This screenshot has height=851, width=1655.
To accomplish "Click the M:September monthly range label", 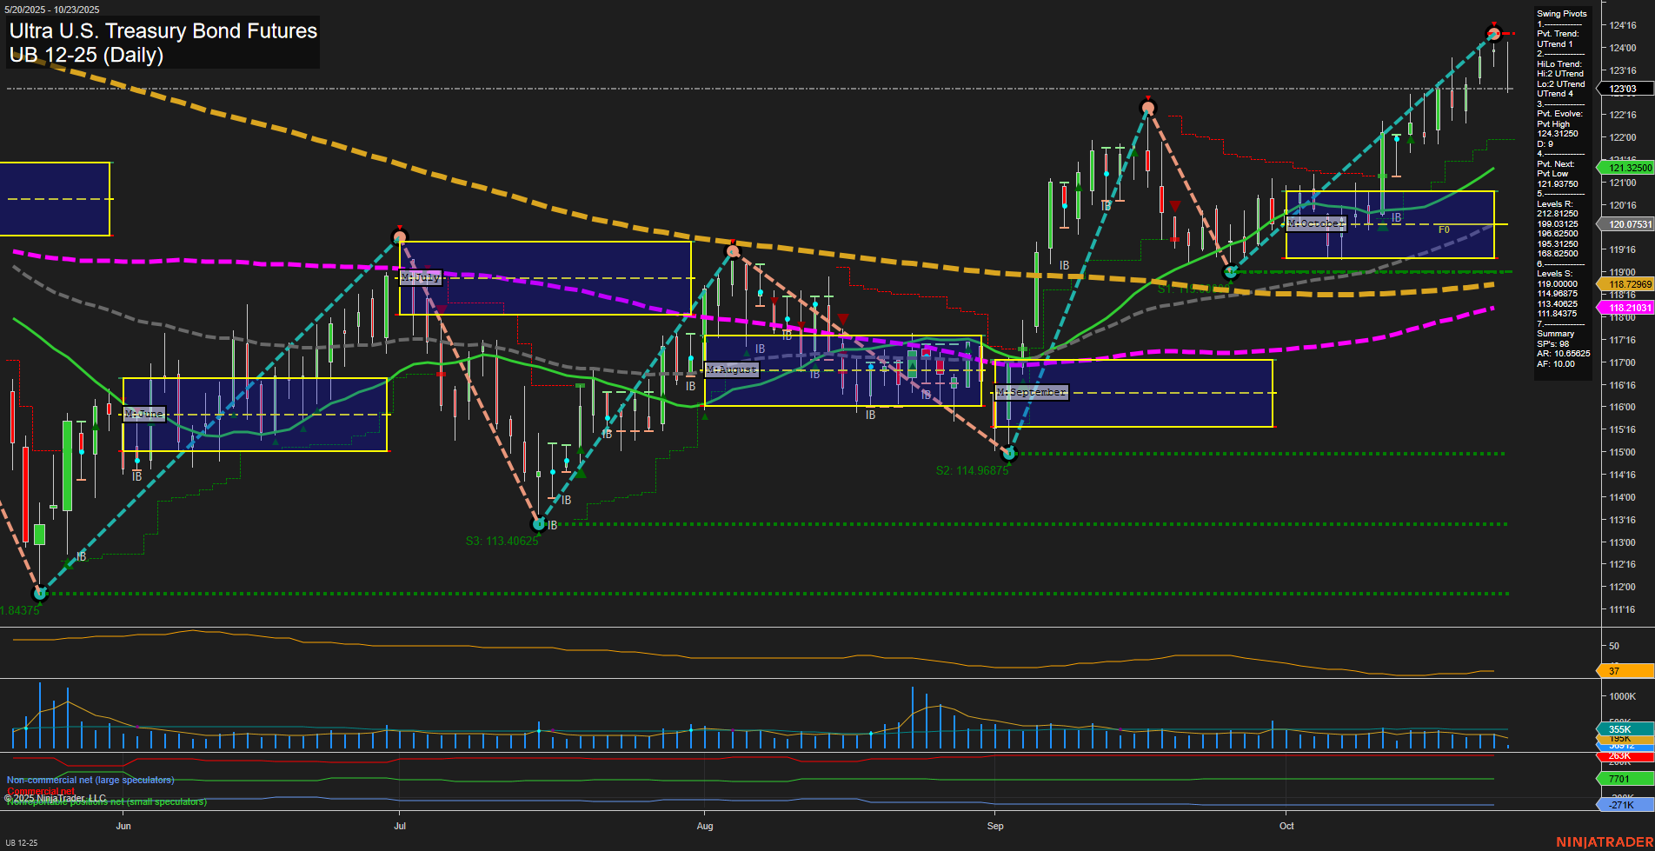I will point(1032,392).
